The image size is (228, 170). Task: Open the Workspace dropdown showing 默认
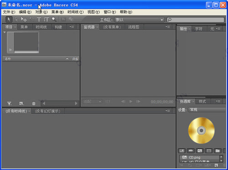point(140,20)
